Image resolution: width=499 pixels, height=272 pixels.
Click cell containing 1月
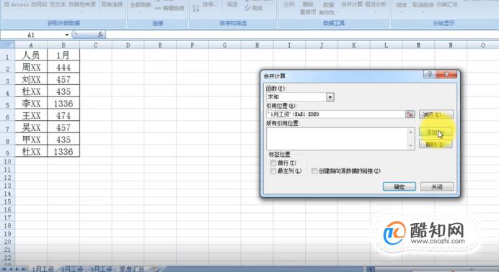tap(63, 55)
